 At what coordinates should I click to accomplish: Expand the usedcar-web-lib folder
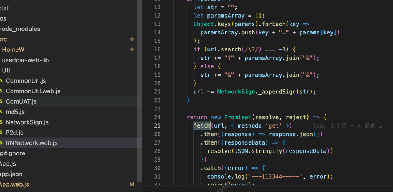click(25, 60)
